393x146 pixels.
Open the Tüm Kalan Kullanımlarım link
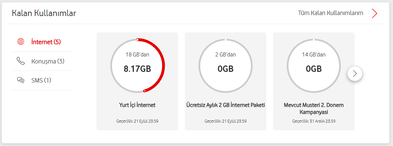click(x=331, y=13)
